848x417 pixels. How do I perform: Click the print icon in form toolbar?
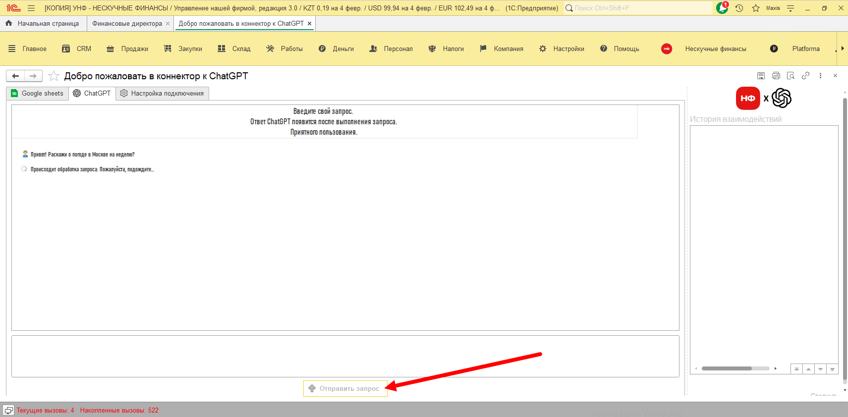pos(776,76)
